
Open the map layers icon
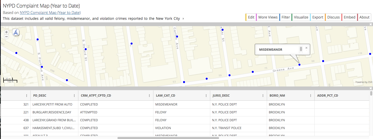(x=16, y=32)
